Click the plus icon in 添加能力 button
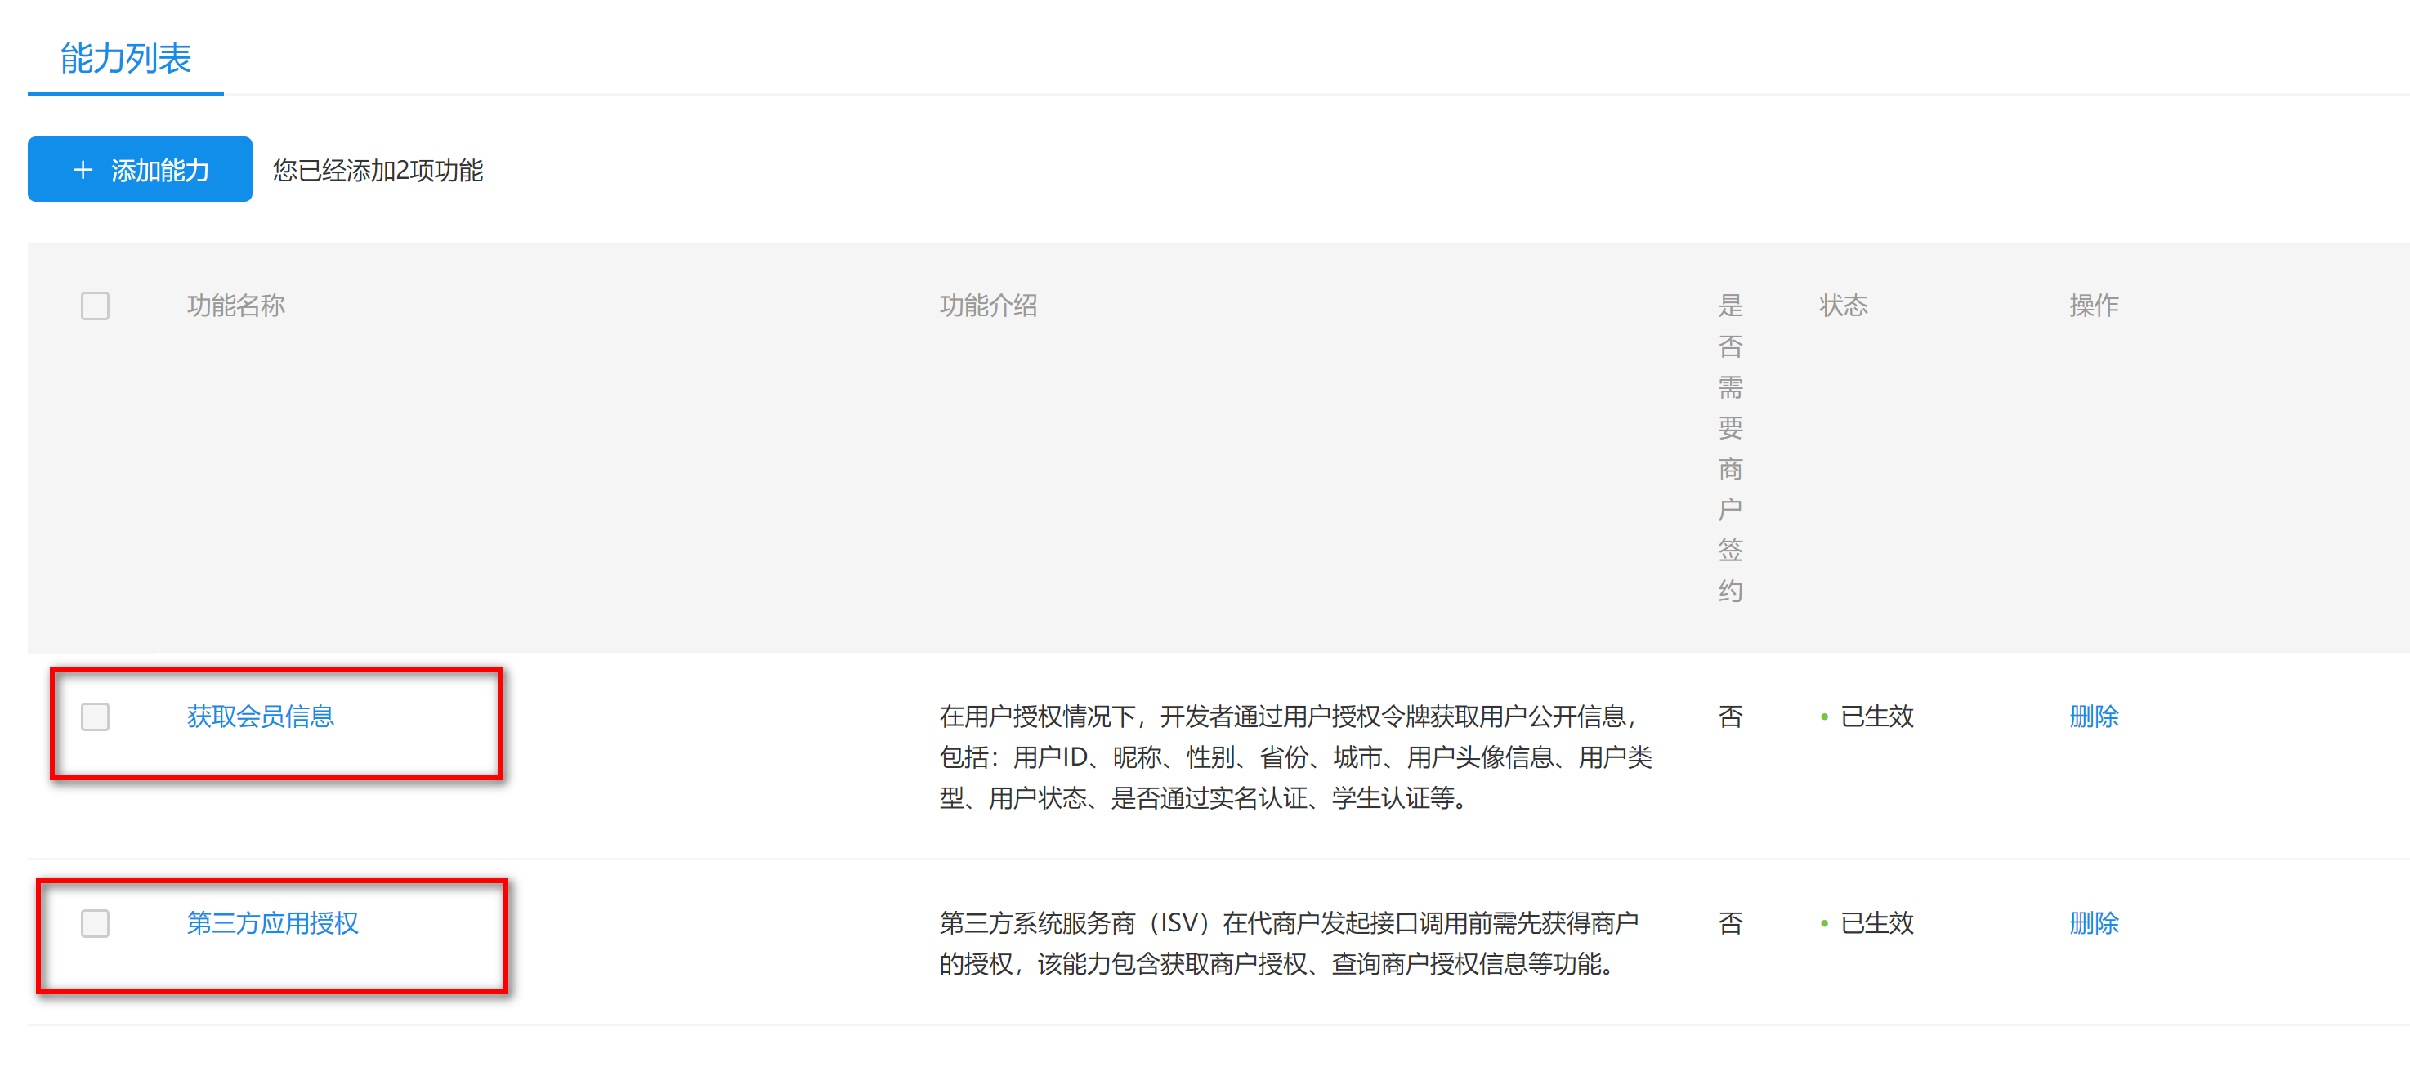Image resolution: width=2410 pixels, height=1067 pixels. [83, 170]
